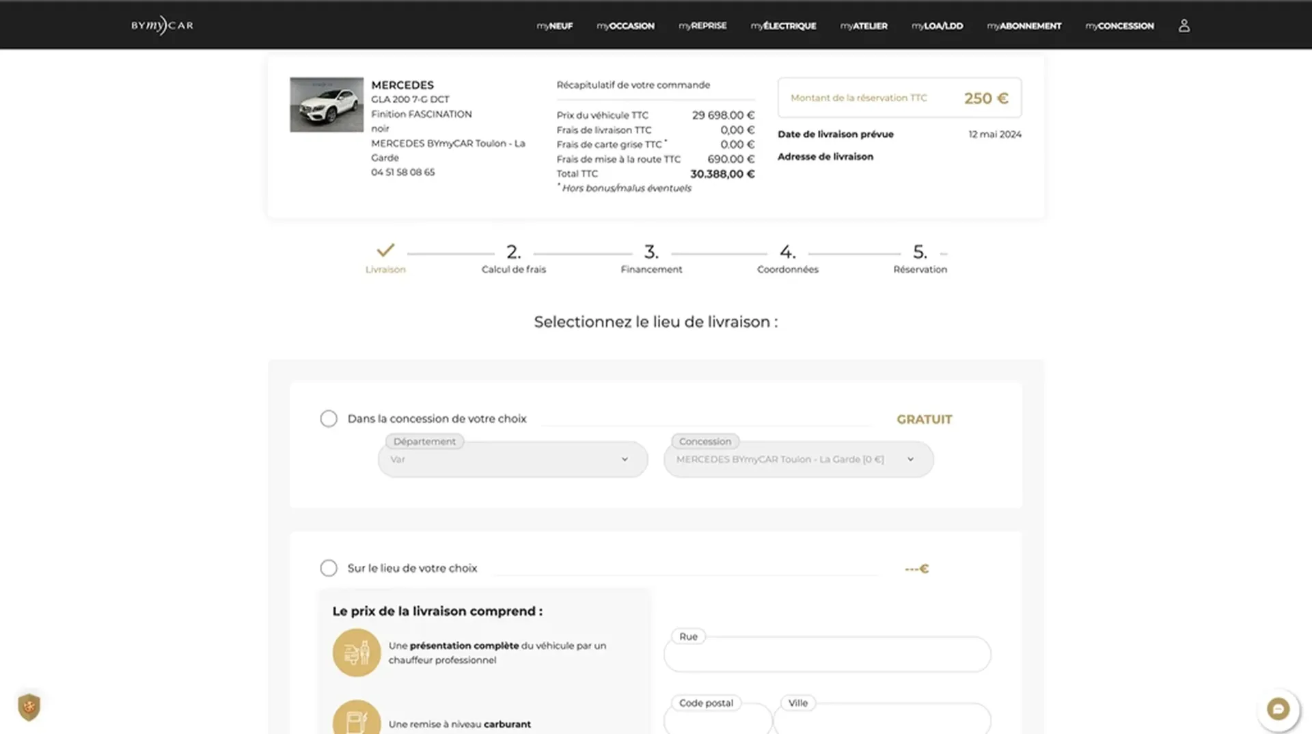Click the Le prix de la livraison comprend heading

click(x=437, y=612)
